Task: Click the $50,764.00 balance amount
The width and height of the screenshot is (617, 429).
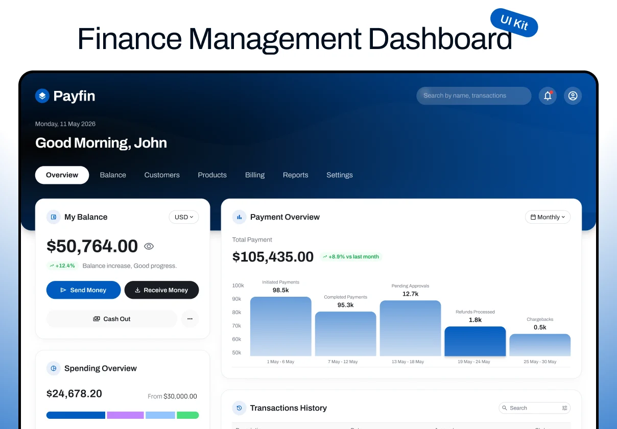Action: click(92, 246)
